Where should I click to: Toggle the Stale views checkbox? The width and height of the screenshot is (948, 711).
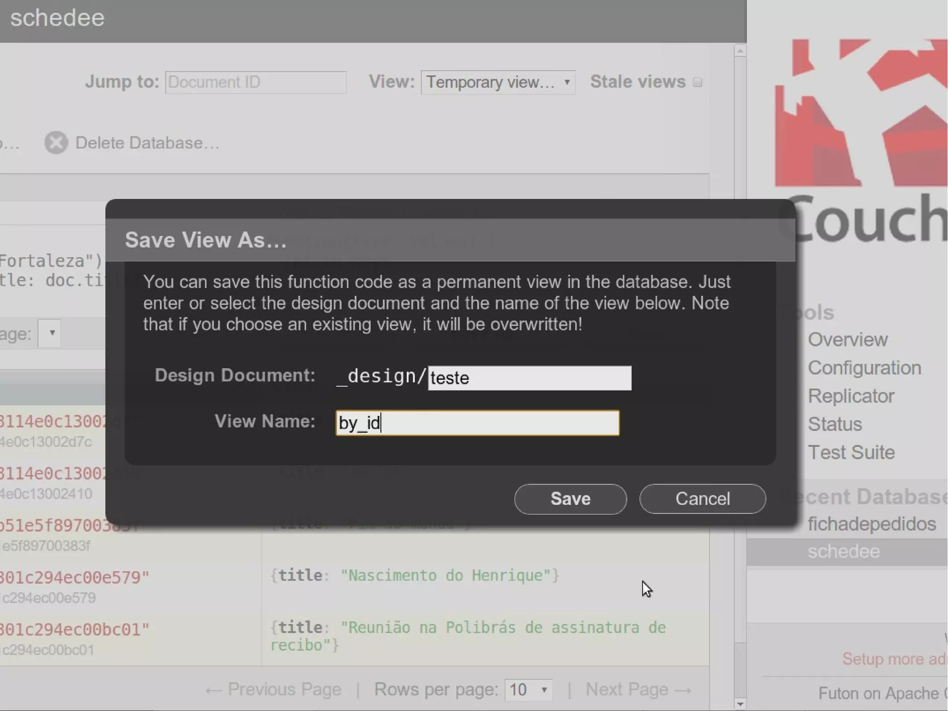point(698,82)
